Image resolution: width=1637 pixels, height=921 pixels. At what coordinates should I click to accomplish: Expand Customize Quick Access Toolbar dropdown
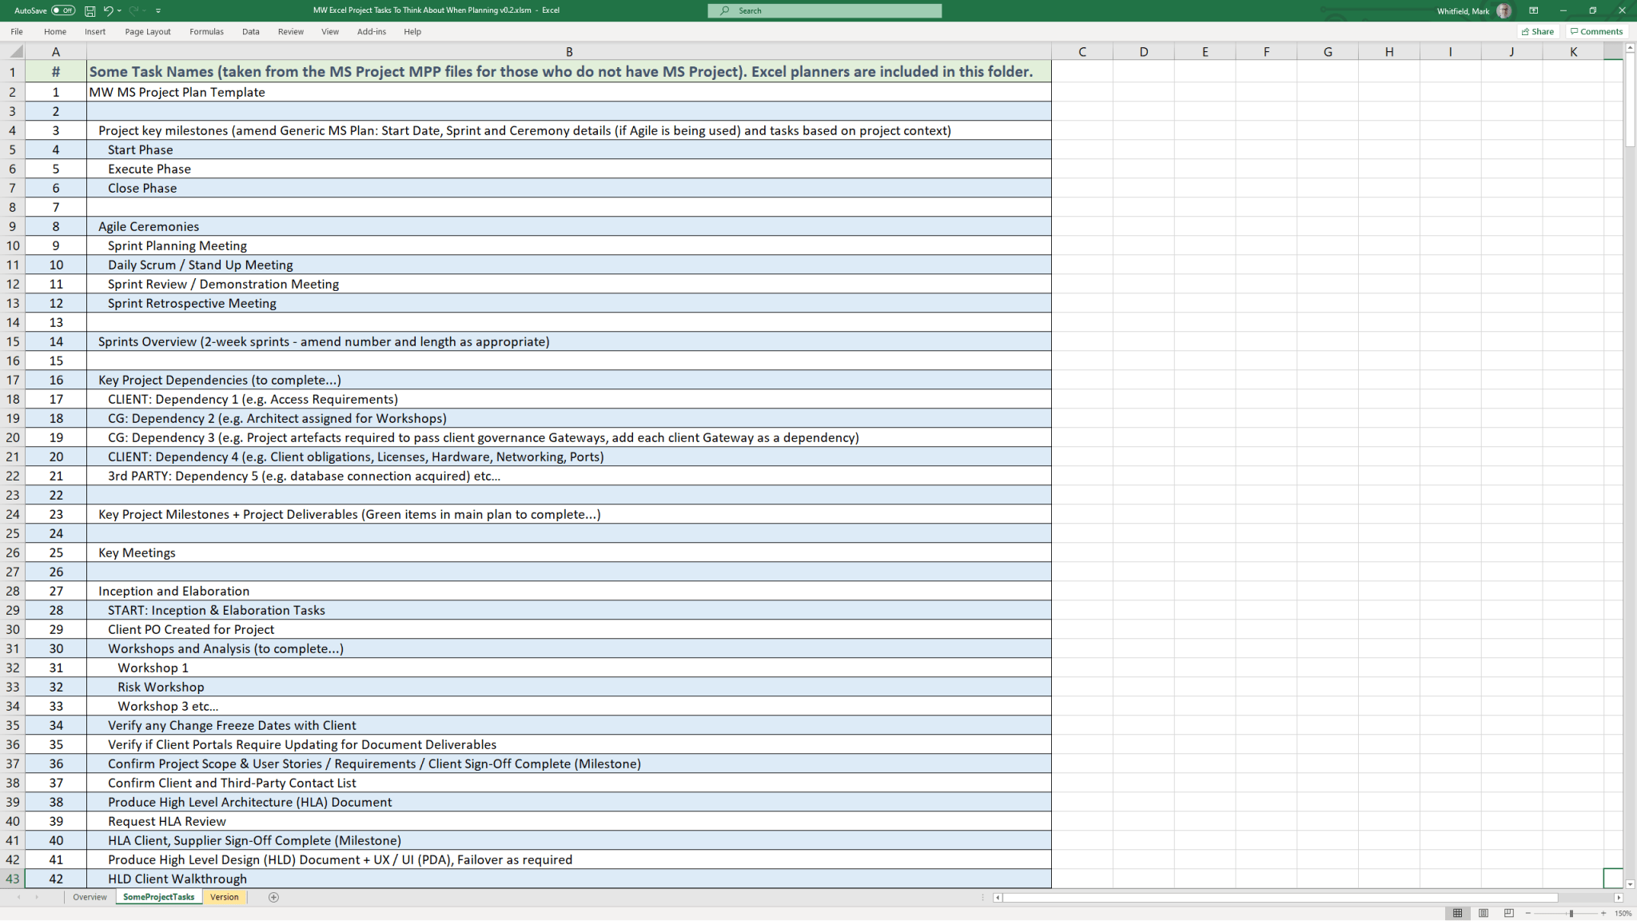[158, 10]
